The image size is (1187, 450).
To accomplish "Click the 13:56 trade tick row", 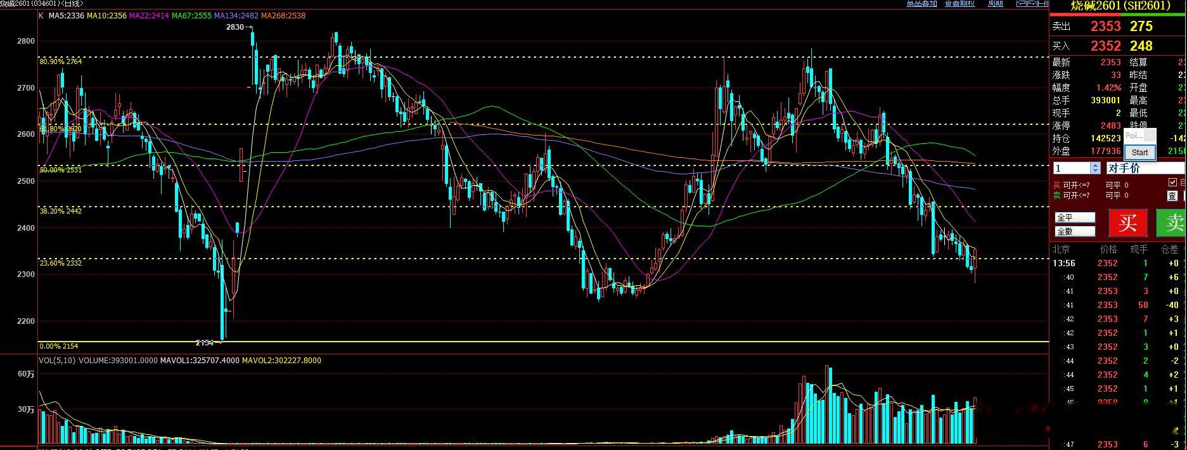I will (x=1118, y=263).
